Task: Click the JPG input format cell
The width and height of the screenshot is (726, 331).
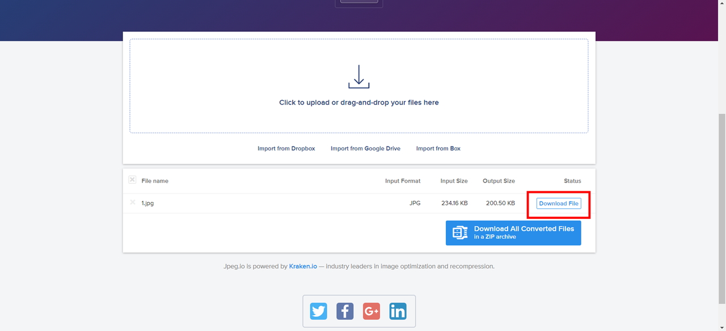Action: pos(415,203)
